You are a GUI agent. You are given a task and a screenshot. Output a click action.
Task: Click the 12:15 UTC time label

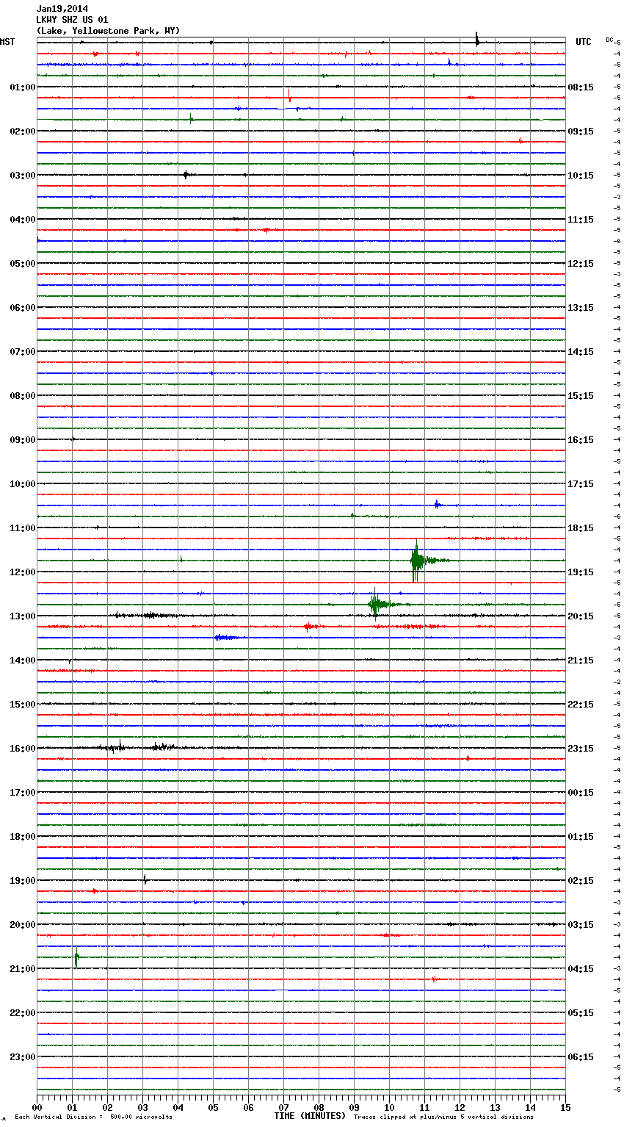(x=581, y=264)
